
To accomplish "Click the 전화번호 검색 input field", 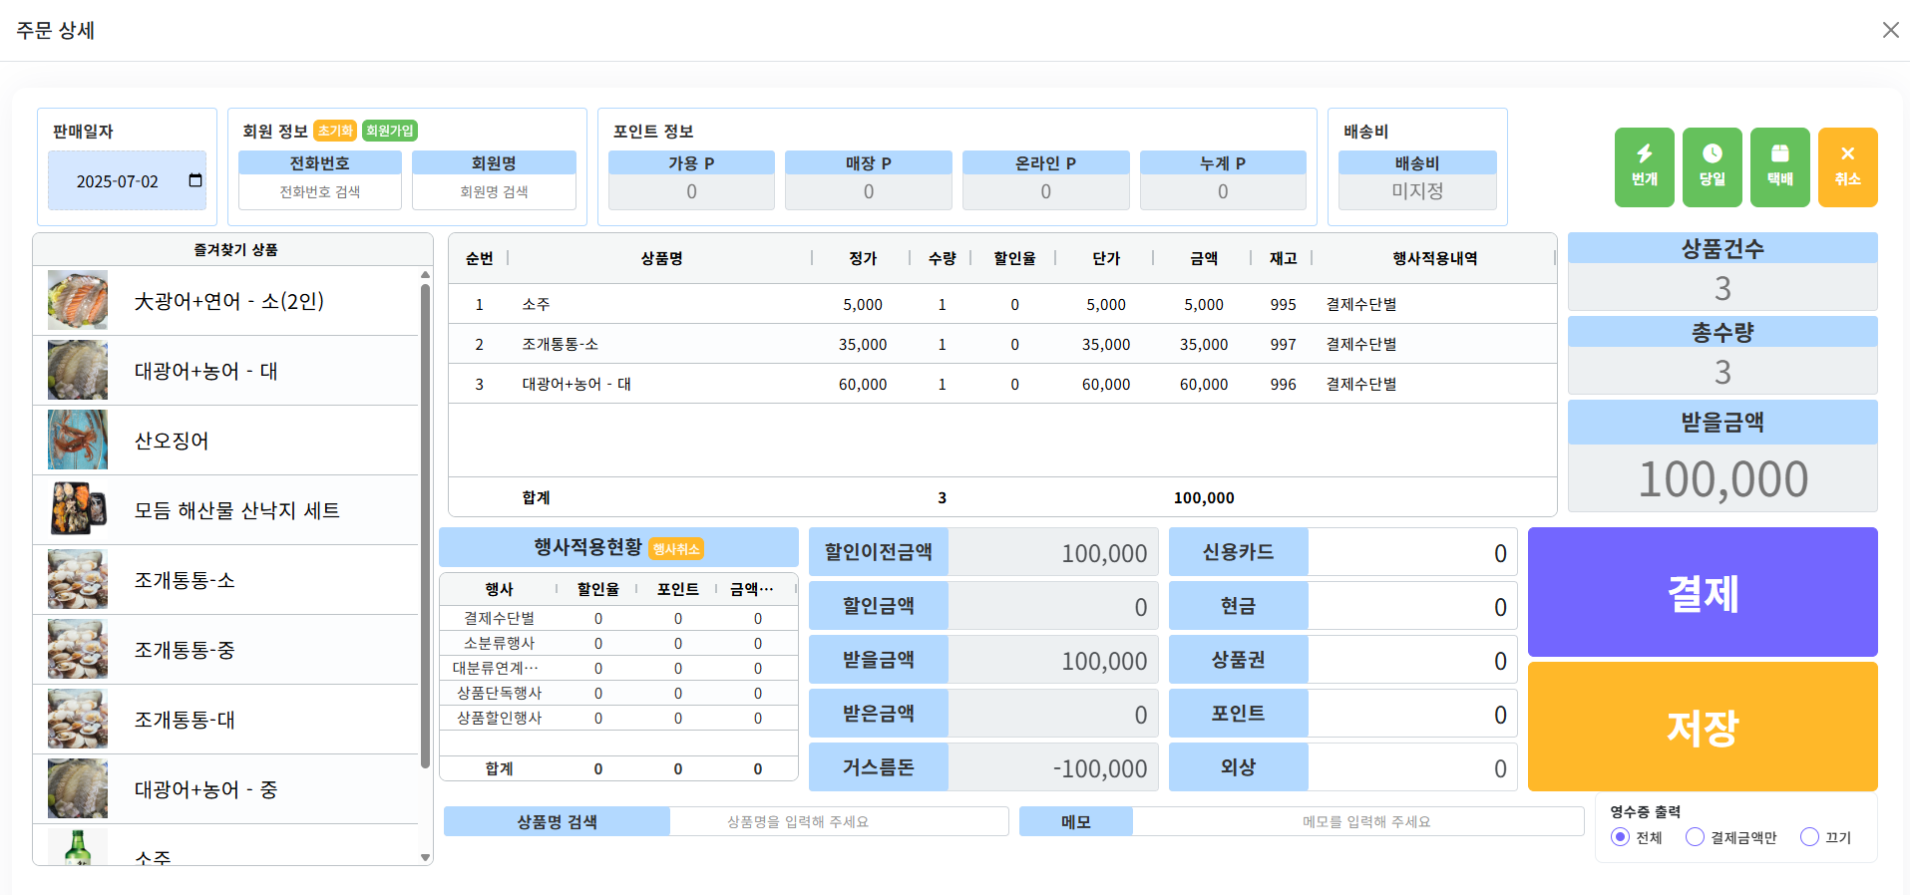I will tap(319, 191).
